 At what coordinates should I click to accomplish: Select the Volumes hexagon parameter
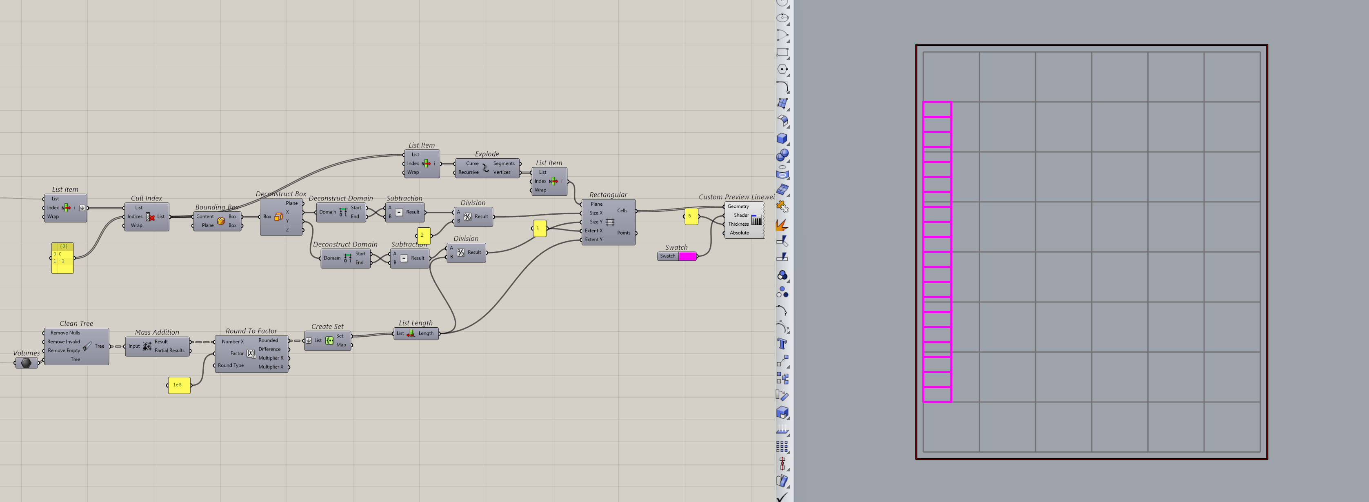point(26,363)
